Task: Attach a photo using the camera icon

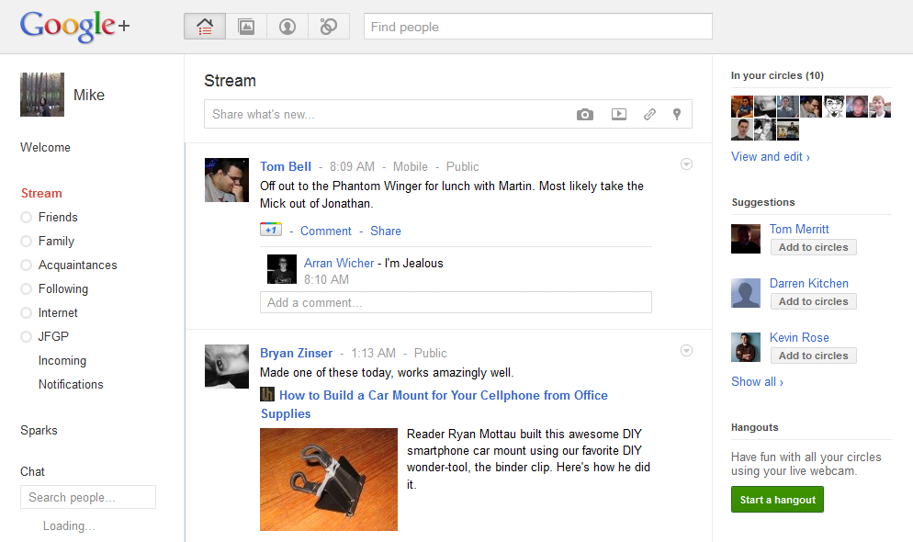Action: pyautogui.click(x=584, y=115)
